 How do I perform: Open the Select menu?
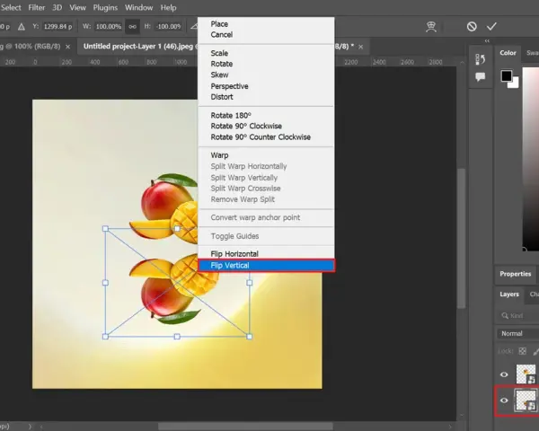(x=11, y=7)
